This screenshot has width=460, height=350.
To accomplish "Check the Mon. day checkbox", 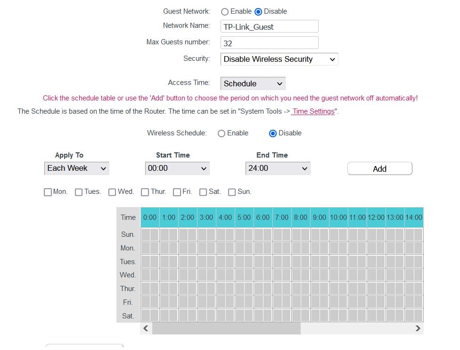I will 48,192.
